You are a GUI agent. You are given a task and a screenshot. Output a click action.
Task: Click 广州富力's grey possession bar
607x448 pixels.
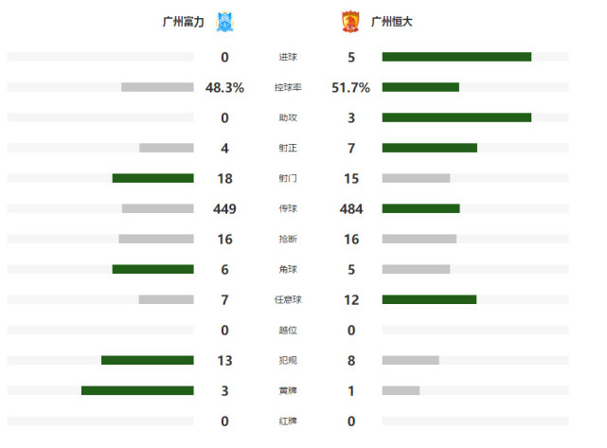pos(157,87)
